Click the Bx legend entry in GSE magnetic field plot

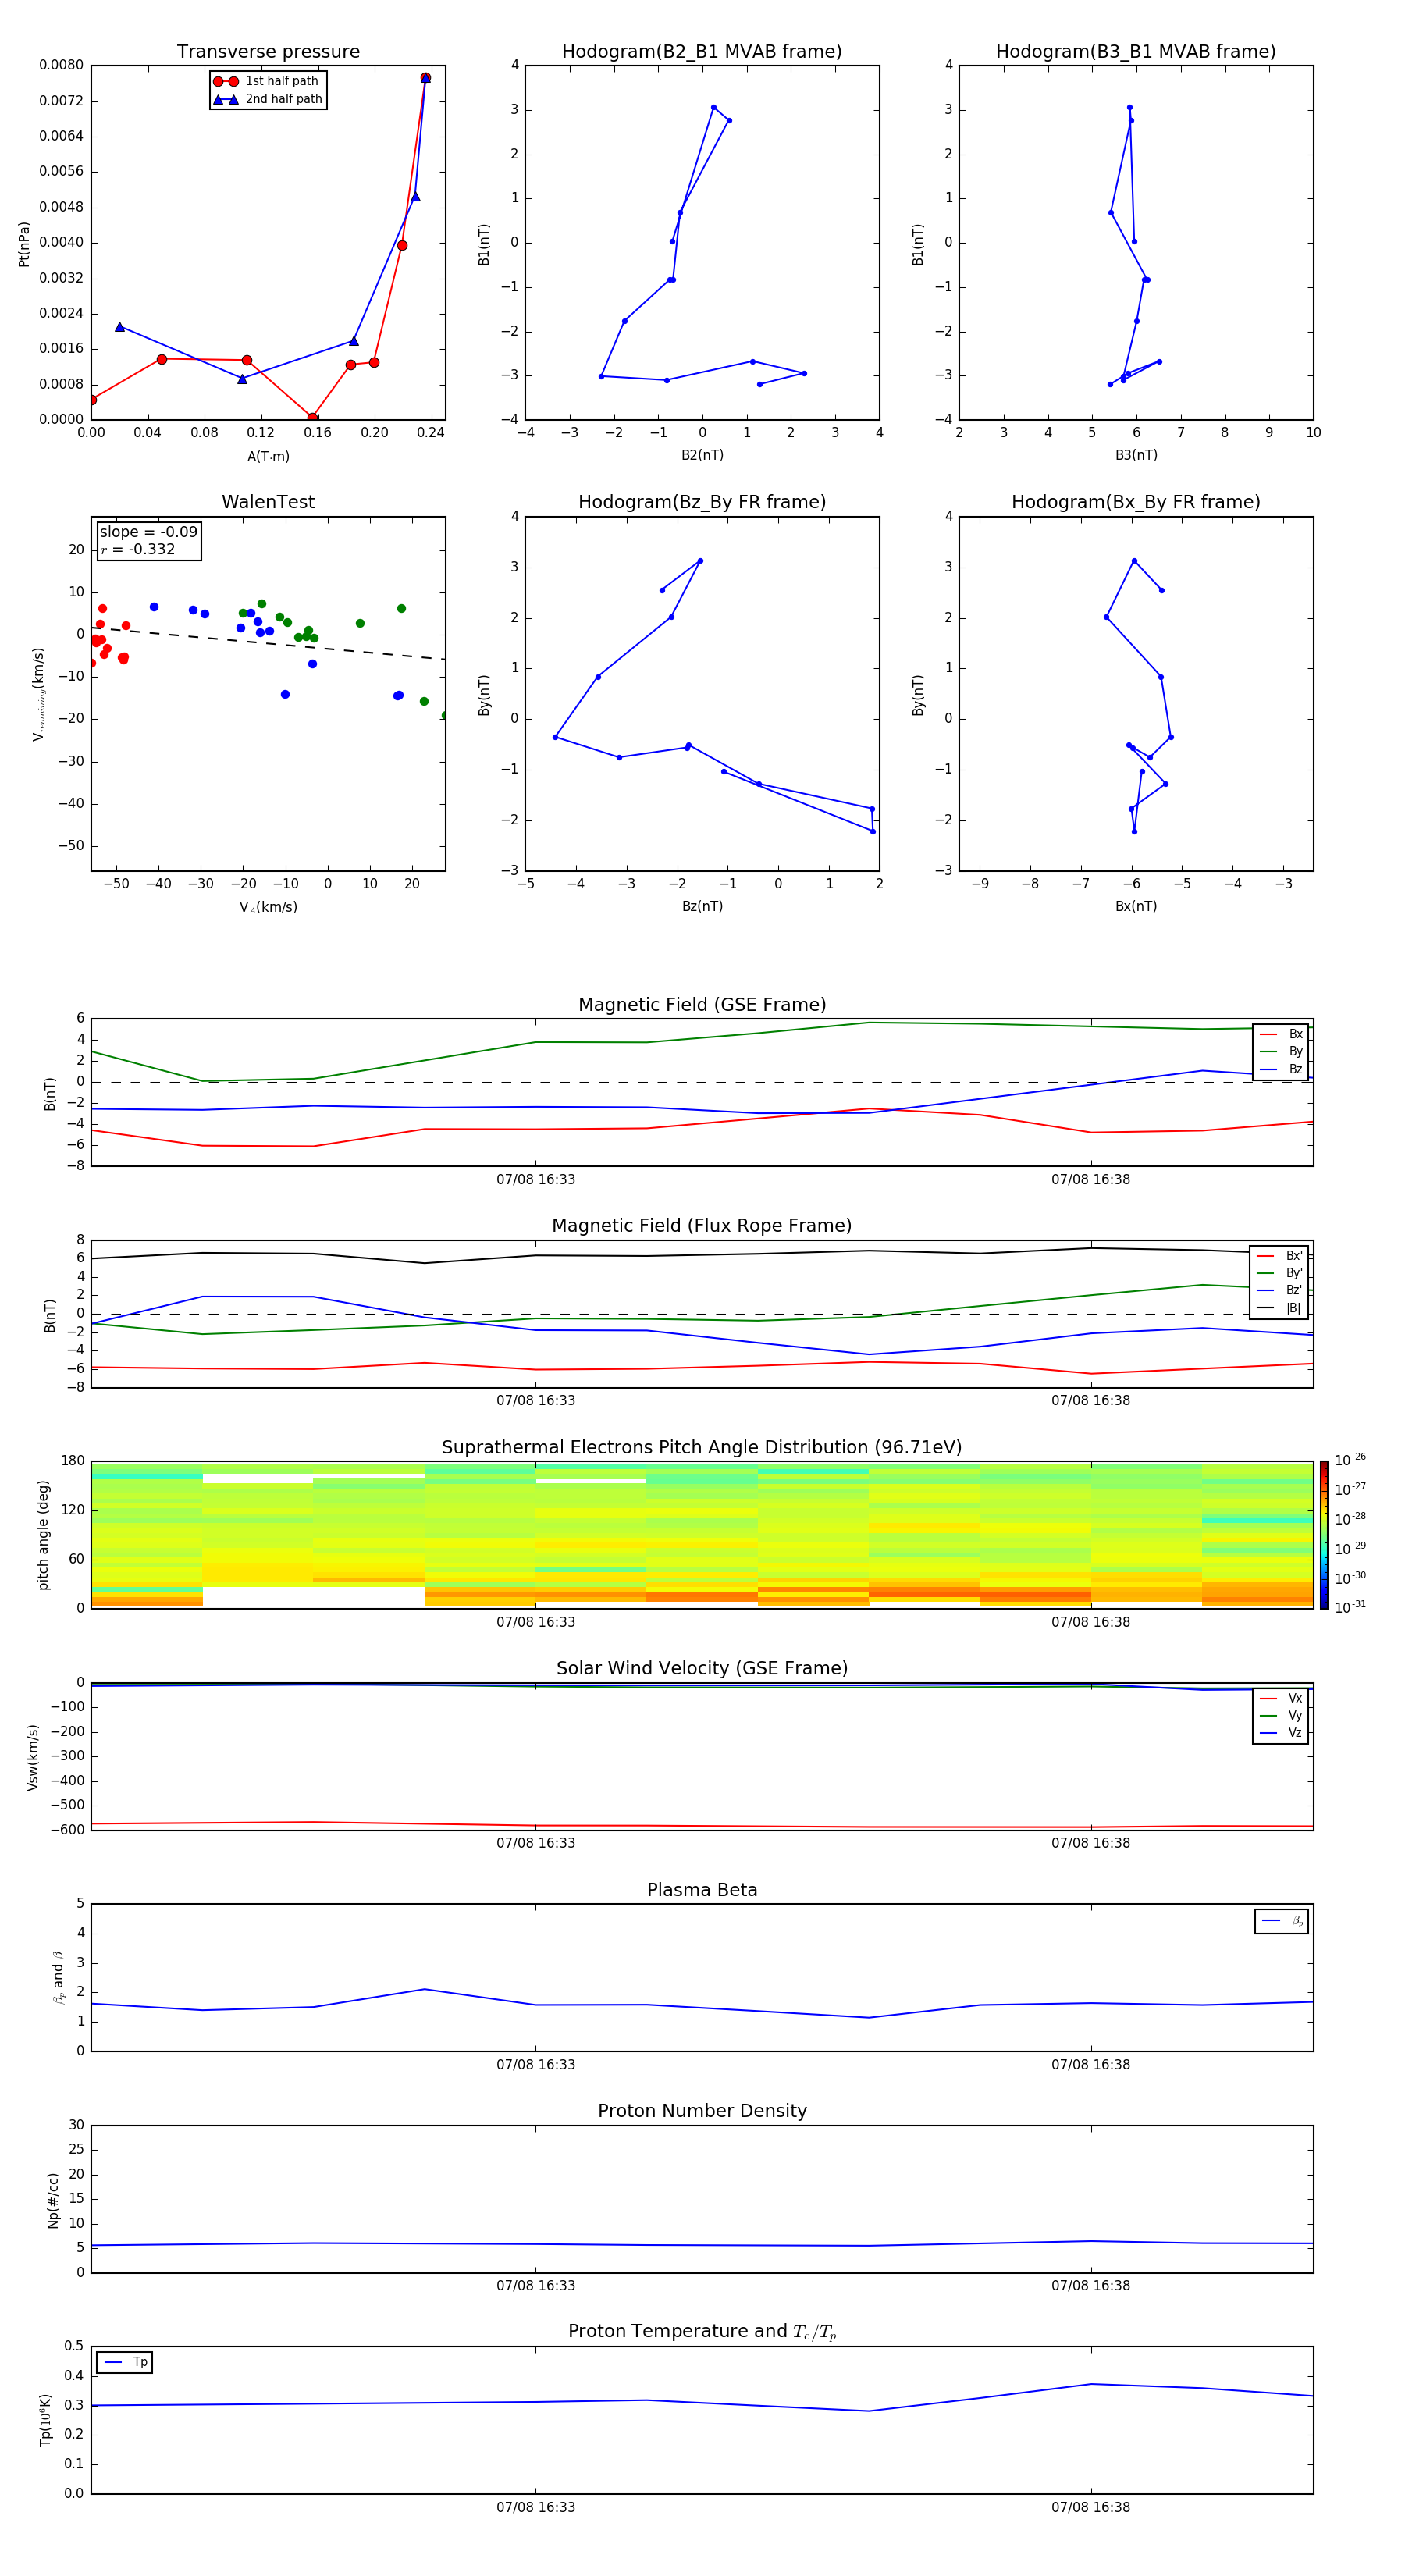coord(1281,1034)
